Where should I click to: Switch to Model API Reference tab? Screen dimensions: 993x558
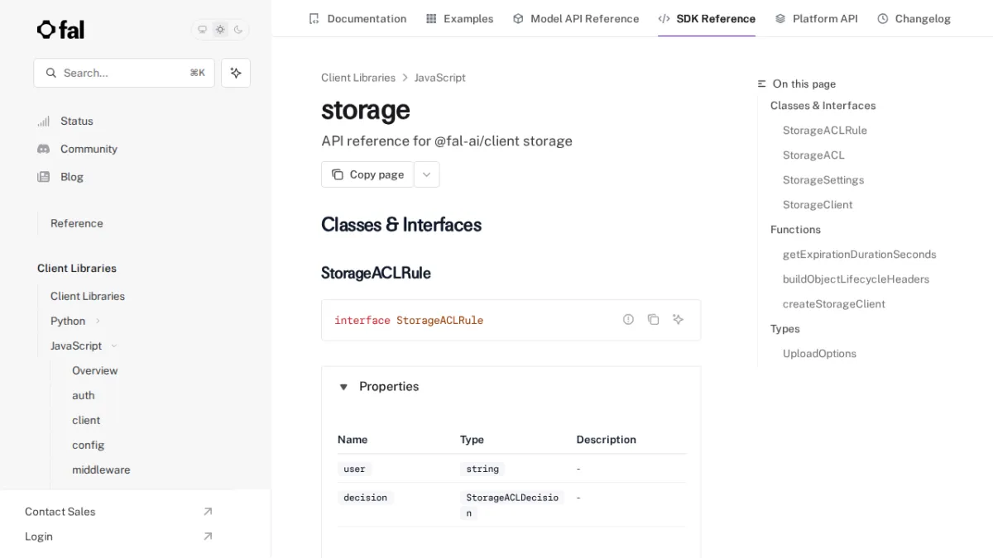(x=576, y=18)
